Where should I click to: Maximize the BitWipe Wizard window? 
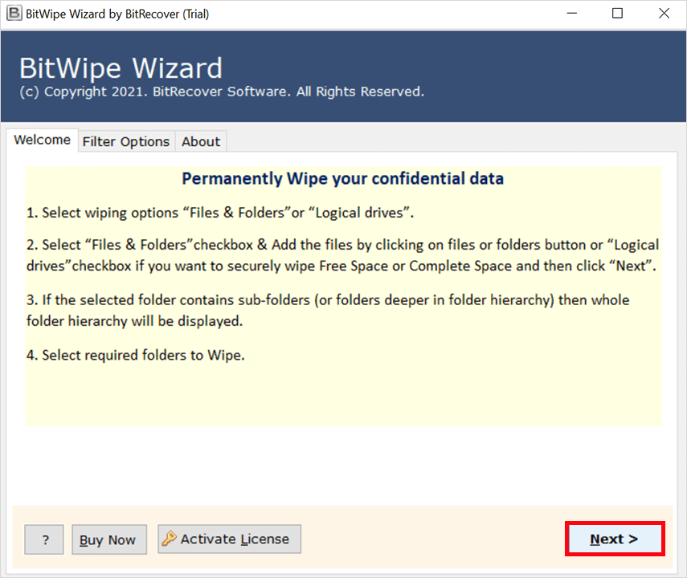617,14
